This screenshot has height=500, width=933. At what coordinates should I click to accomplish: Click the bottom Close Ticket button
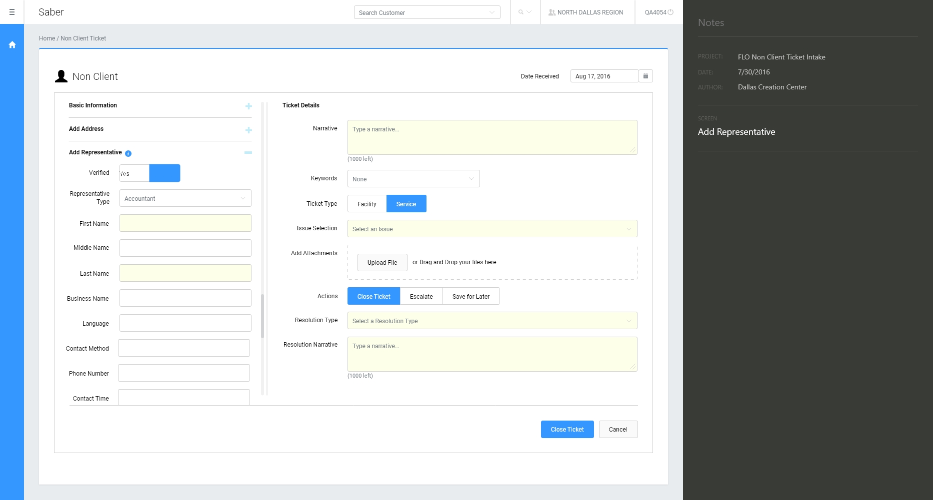point(567,430)
